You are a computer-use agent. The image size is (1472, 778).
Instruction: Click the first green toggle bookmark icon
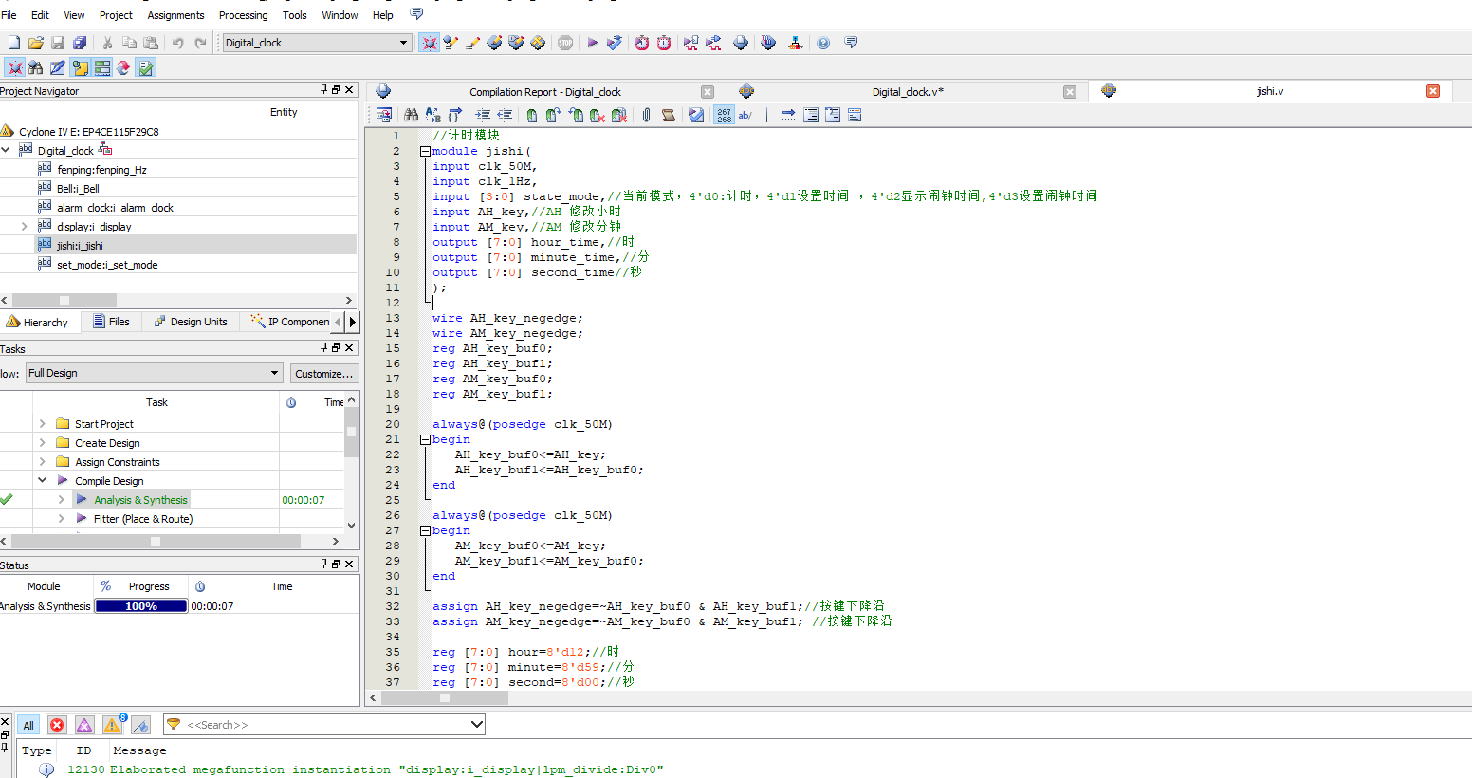coord(532,115)
